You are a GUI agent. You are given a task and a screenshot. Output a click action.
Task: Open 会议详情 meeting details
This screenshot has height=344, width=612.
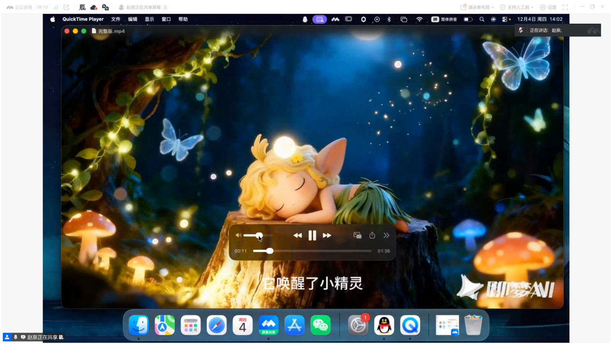tap(19, 7)
